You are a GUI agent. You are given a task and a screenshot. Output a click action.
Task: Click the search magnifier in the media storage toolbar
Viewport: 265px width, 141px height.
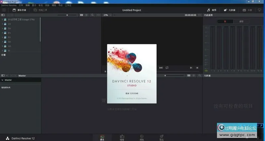click(92, 15)
